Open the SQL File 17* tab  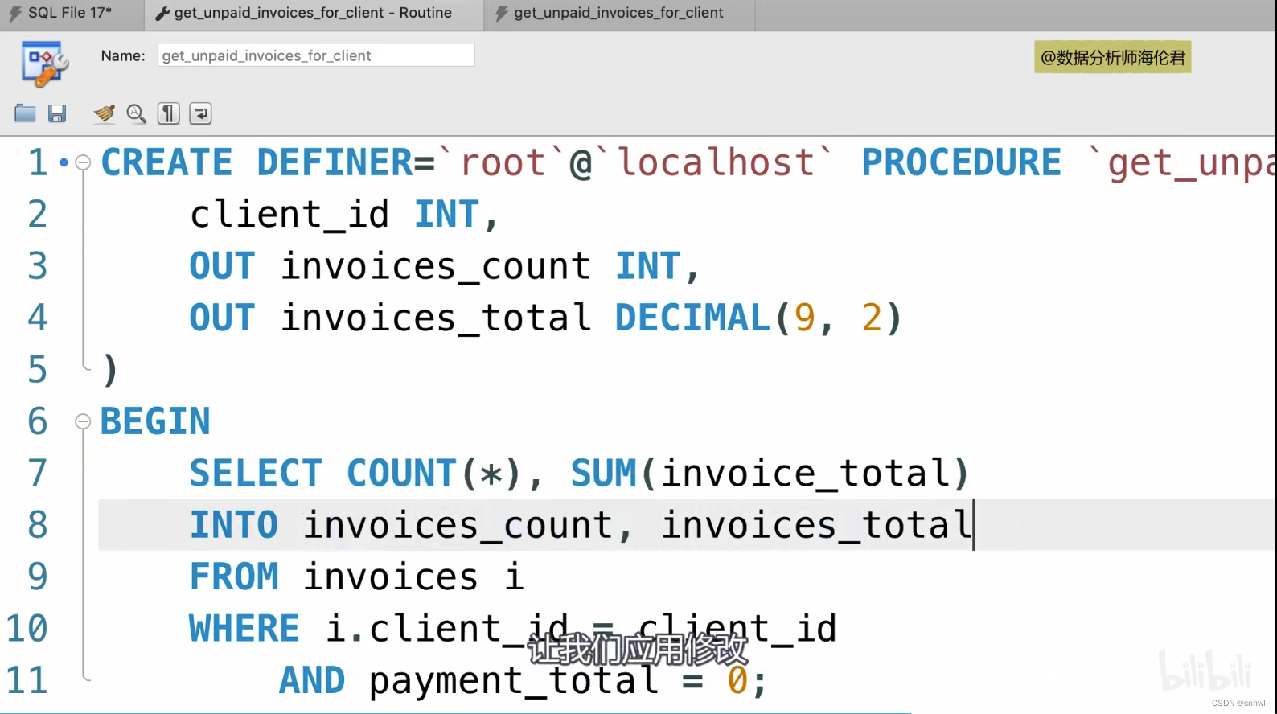point(71,14)
